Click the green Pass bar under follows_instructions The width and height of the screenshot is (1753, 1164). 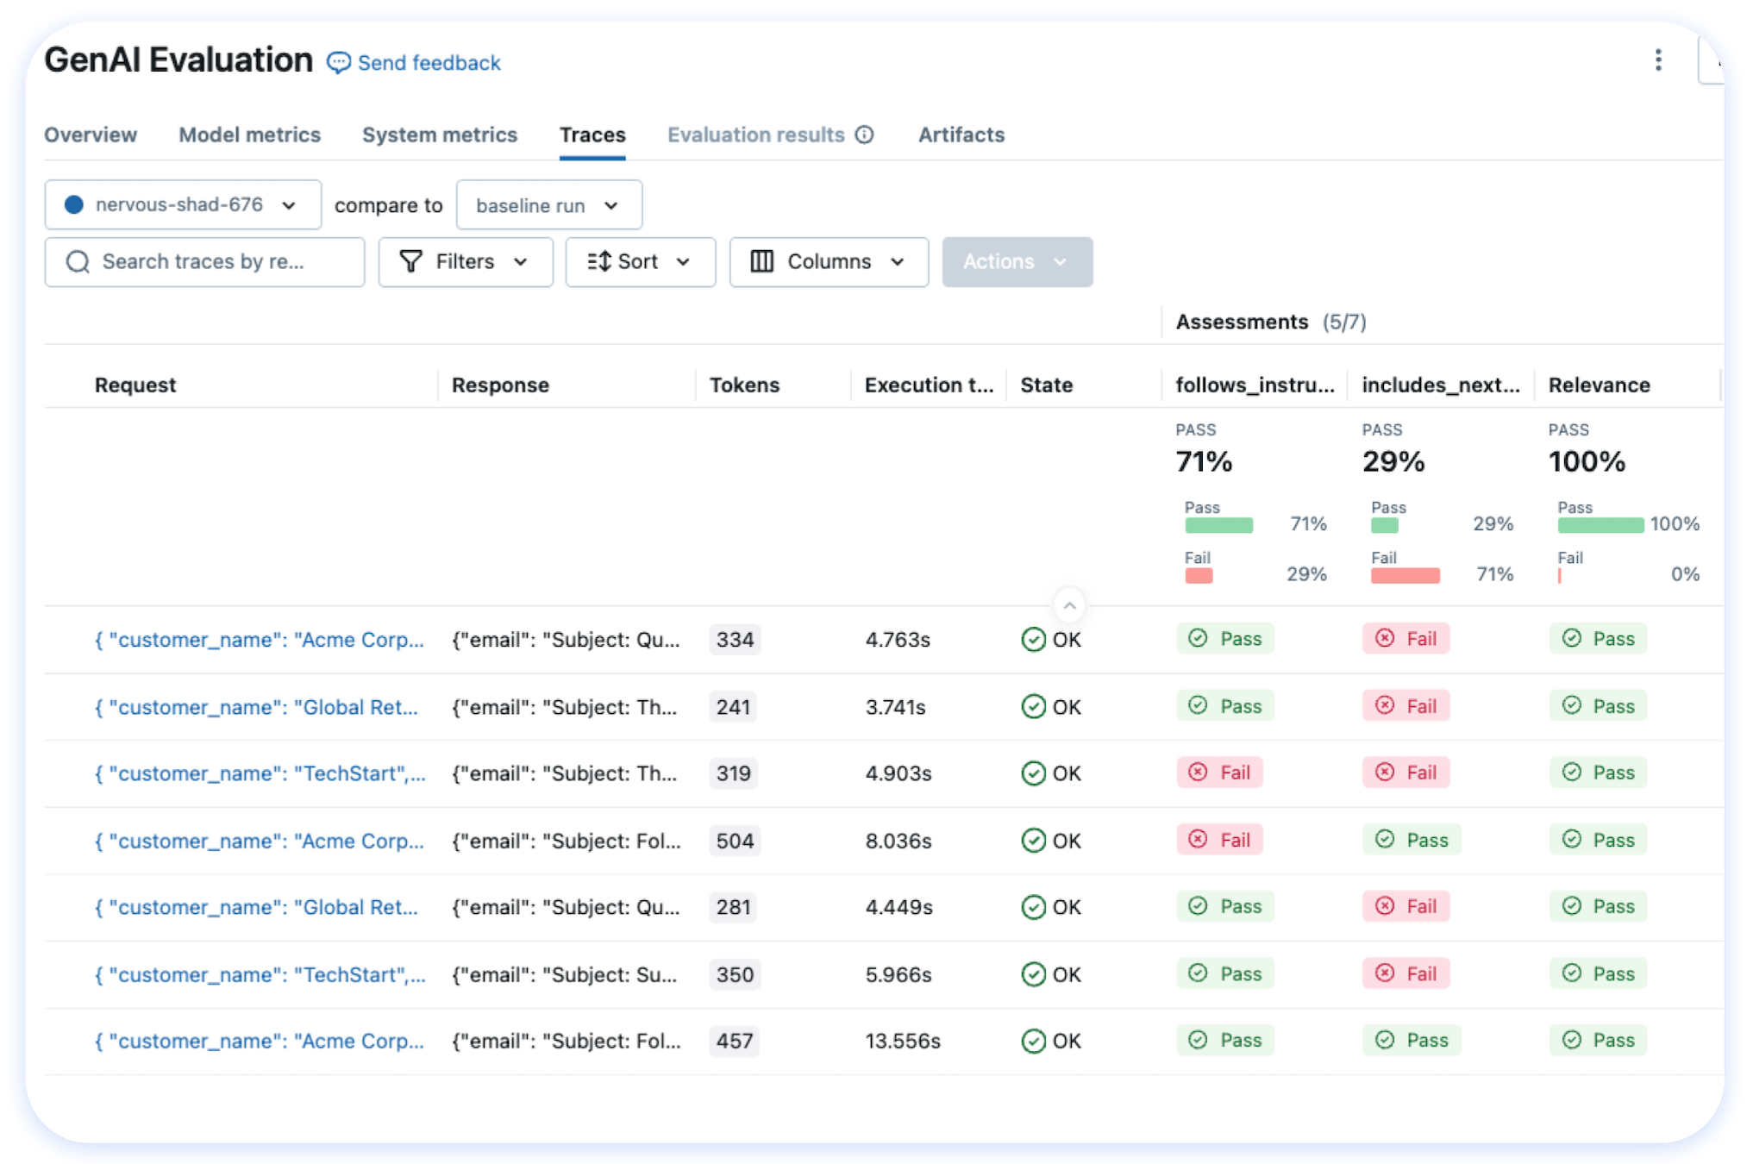click(x=1218, y=525)
